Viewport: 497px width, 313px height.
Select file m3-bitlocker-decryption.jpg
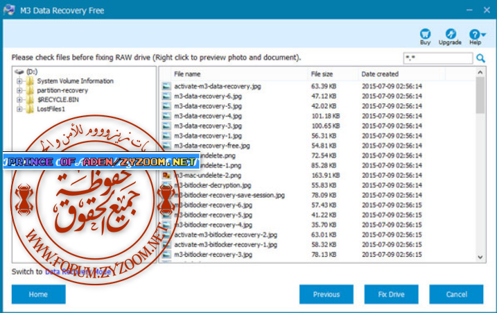tap(212, 185)
